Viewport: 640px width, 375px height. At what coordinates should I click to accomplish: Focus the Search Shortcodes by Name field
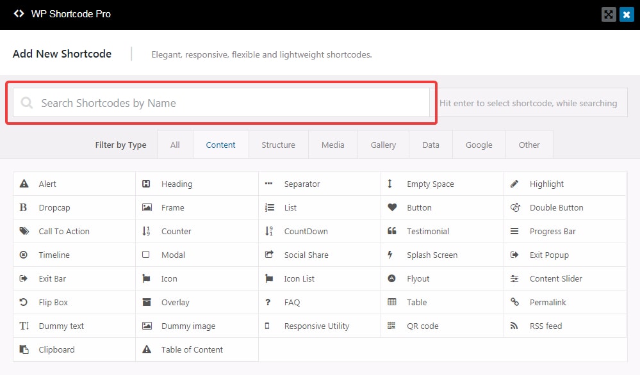221,103
